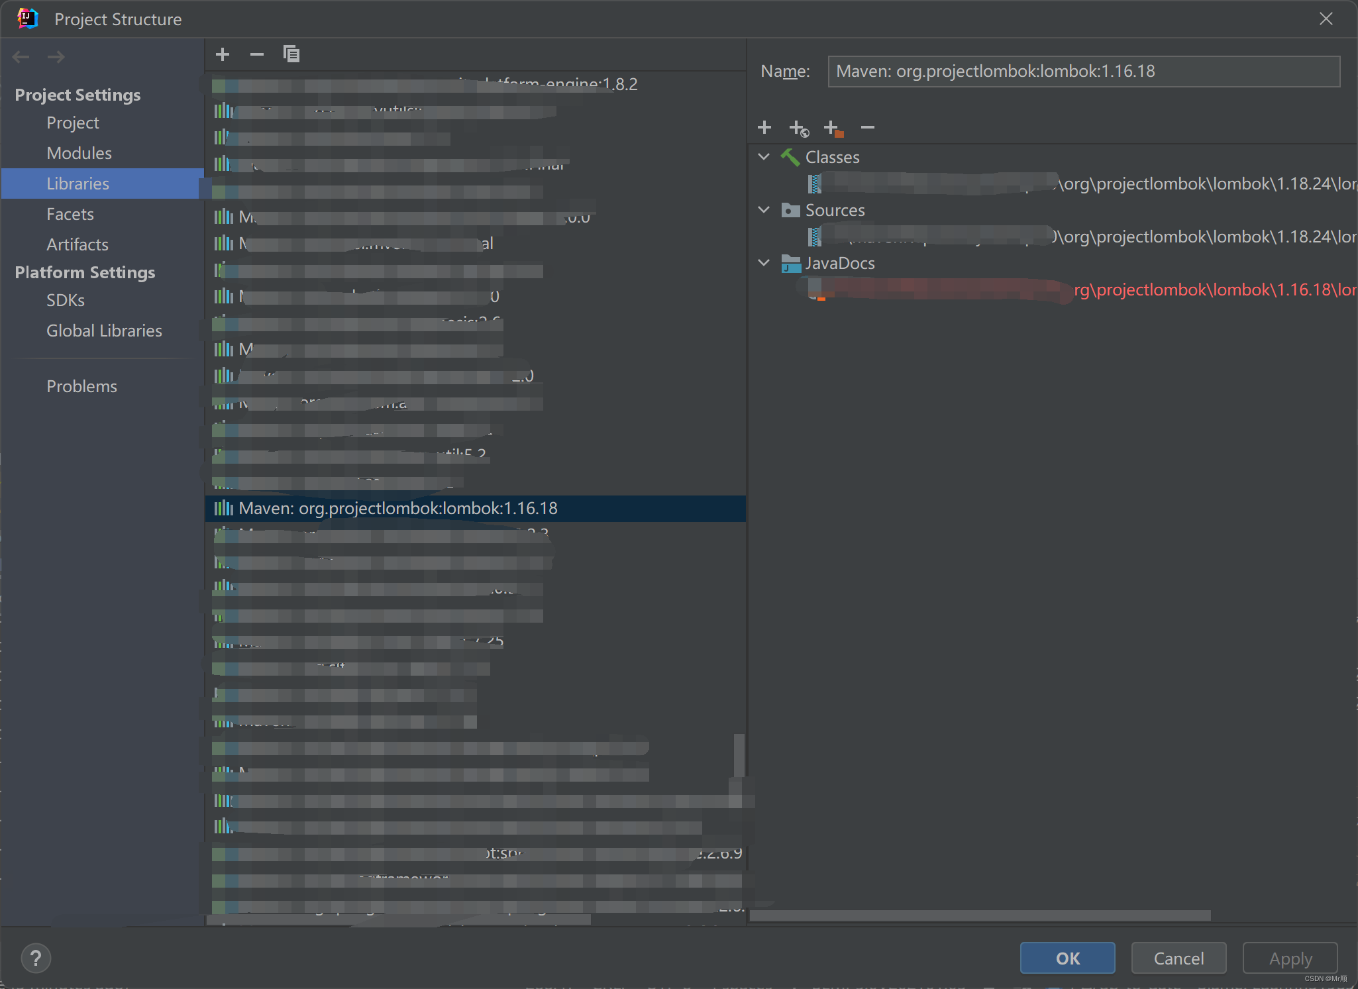Viewport: 1358px width, 989px height.
Task: Collapse the Classes node
Action: tap(763, 157)
